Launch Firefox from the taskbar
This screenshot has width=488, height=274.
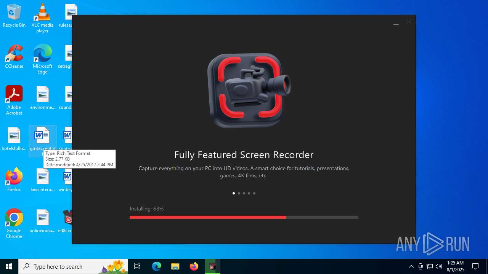pos(194,266)
